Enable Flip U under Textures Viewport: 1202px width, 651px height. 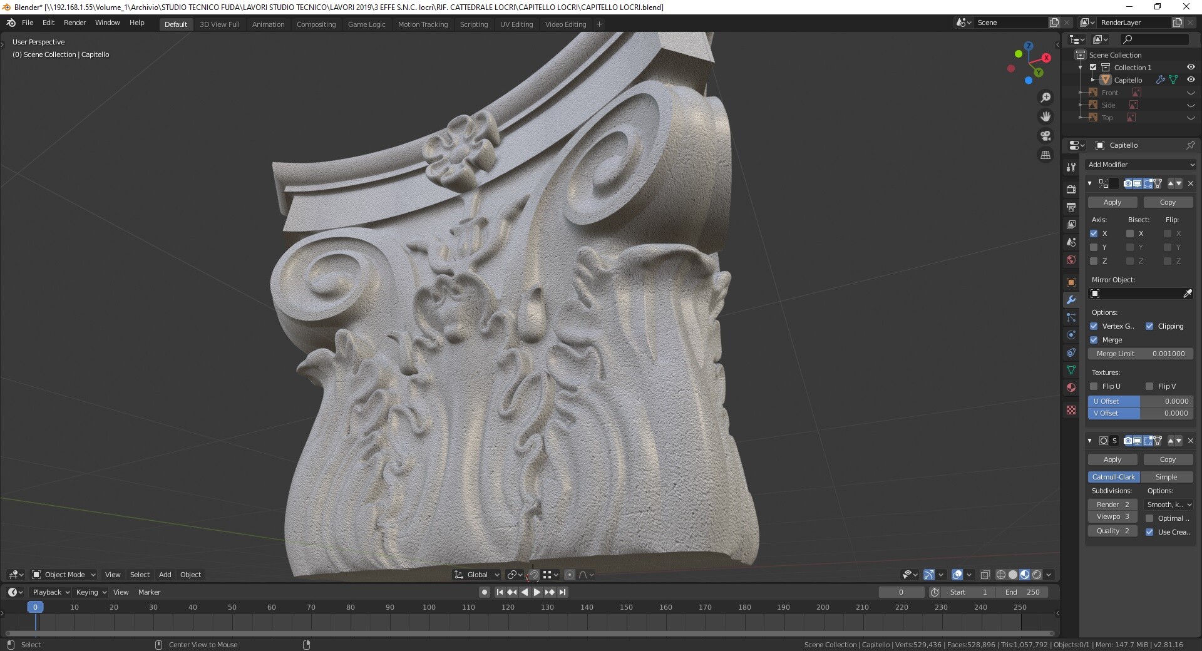click(1095, 386)
